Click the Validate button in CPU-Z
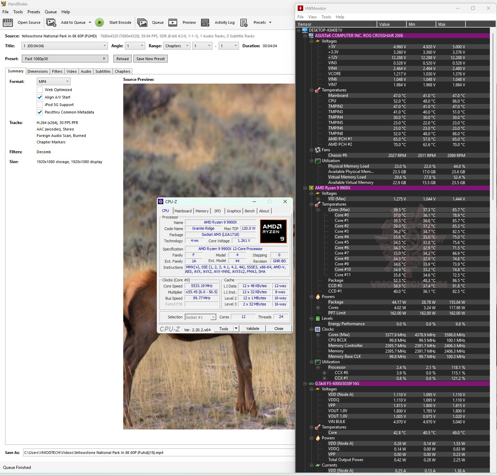The image size is (497, 475). tap(253, 329)
